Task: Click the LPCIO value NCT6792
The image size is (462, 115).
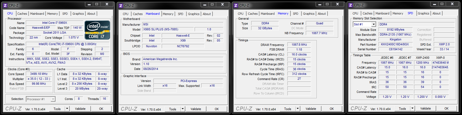Action: [183, 46]
